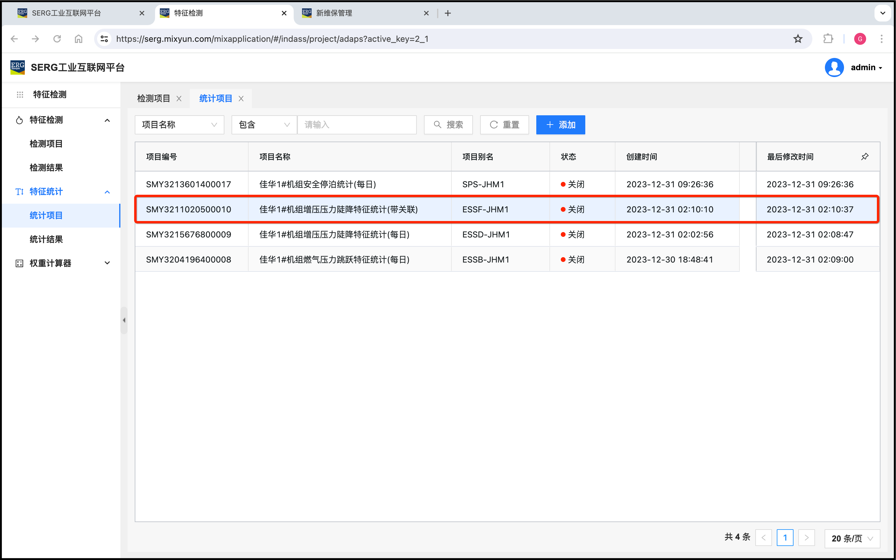Open the 项目名称 filter field dropdown
The image size is (896, 560).
pyautogui.click(x=179, y=125)
